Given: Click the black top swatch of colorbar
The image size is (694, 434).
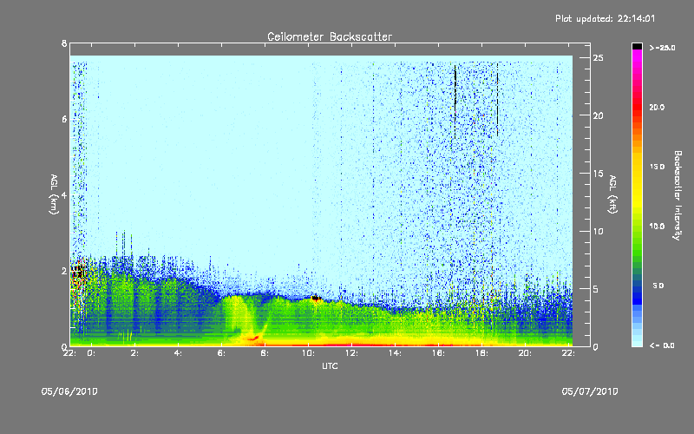Looking at the screenshot, I should point(637,46).
